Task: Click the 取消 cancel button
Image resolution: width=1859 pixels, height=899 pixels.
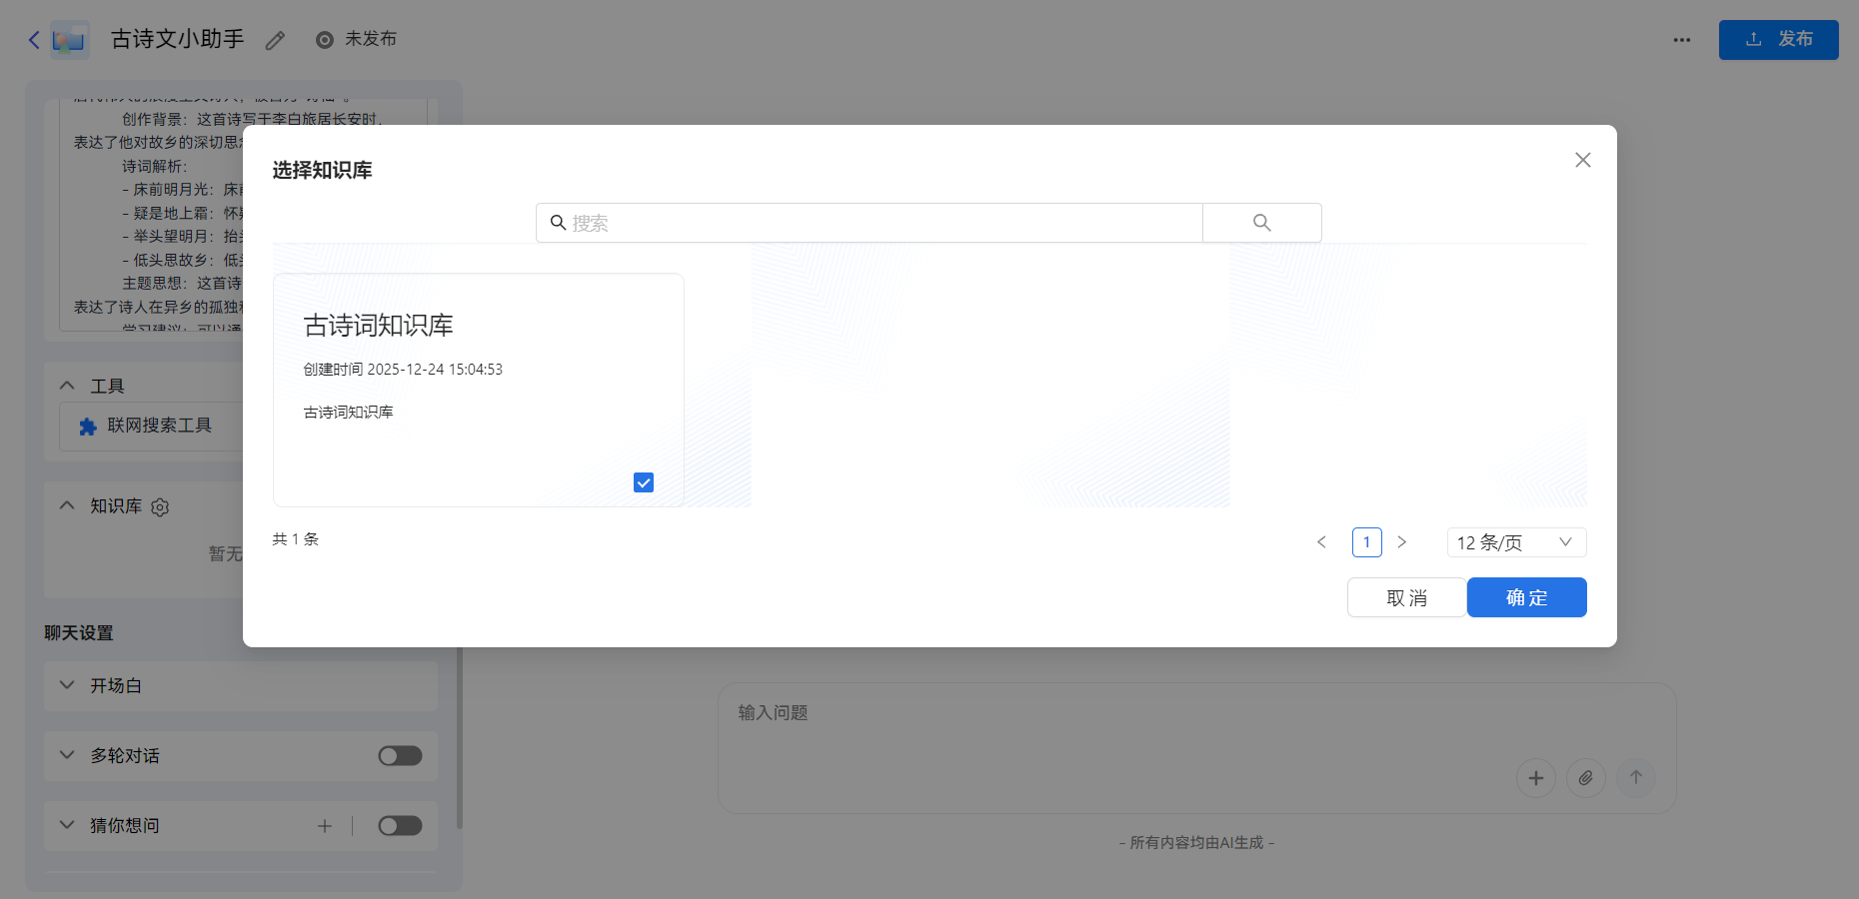Action: coord(1406,597)
